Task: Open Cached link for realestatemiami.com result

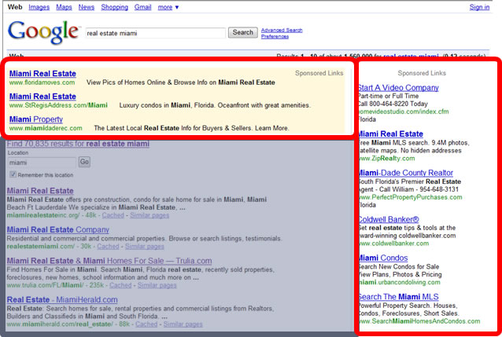Action: 109,246
